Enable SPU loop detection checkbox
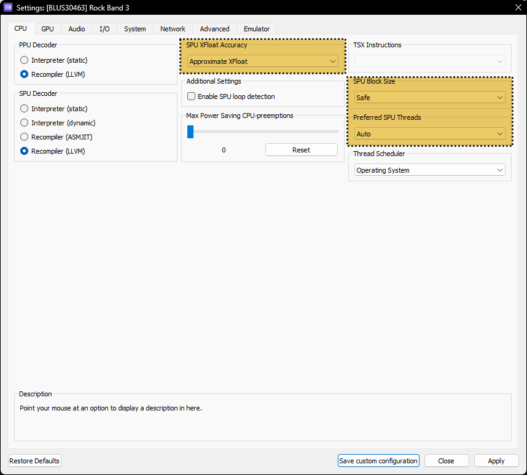Screen dimensions: 527x475 coord(231,96)
